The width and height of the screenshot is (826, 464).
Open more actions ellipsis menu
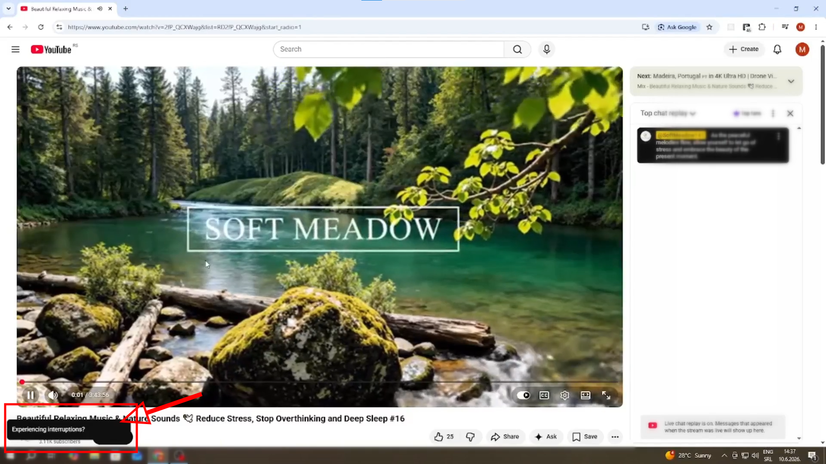(615, 437)
